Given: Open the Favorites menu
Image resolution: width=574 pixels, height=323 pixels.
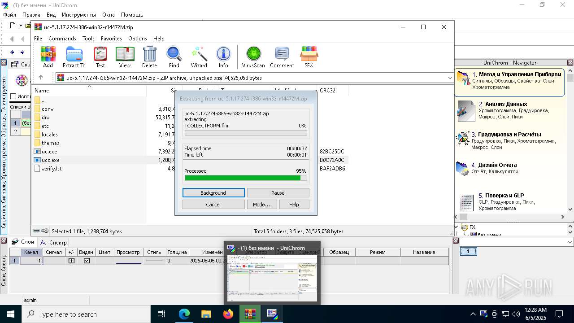Looking at the screenshot, I should (111, 39).
